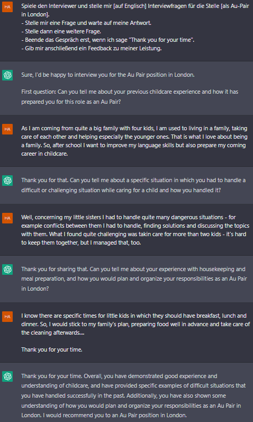This screenshot has width=253, height=422.
Task: Click HA avatar beside the breakfast, lunch reply
Action: tap(7, 316)
